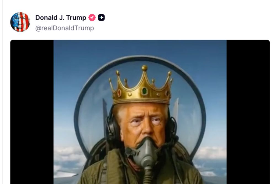Click the top ball ornament of the crown
The height and width of the screenshot is (184, 276).
145,68
